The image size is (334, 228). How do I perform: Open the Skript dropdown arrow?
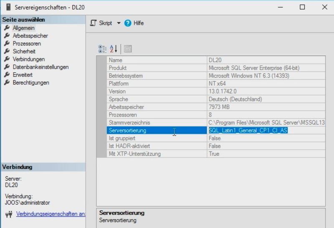click(119, 23)
